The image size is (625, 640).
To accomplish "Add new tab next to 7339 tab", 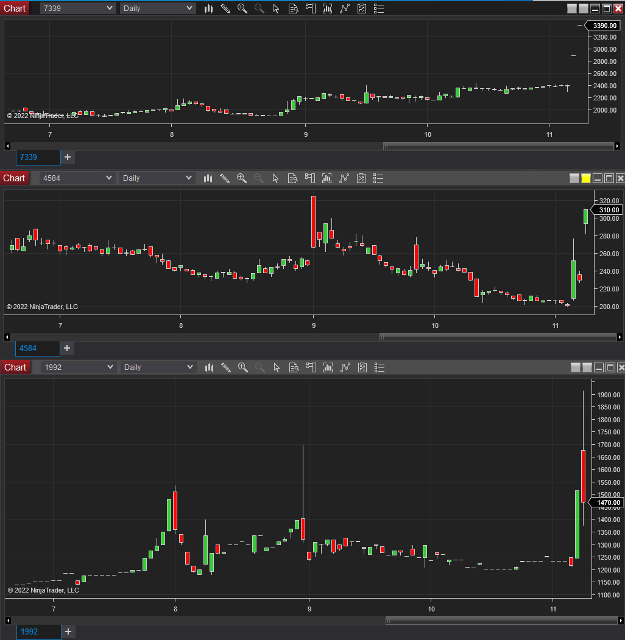I will [68, 157].
